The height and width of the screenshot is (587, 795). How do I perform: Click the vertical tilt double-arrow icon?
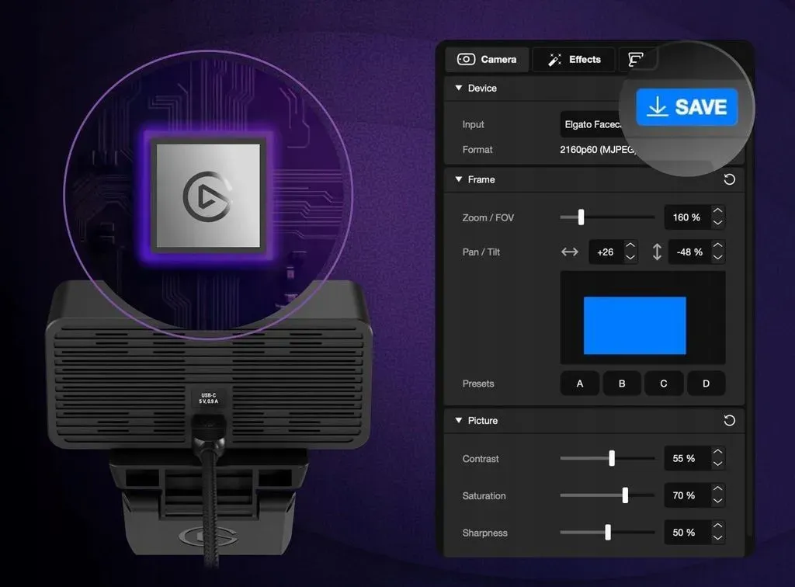click(x=657, y=252)
